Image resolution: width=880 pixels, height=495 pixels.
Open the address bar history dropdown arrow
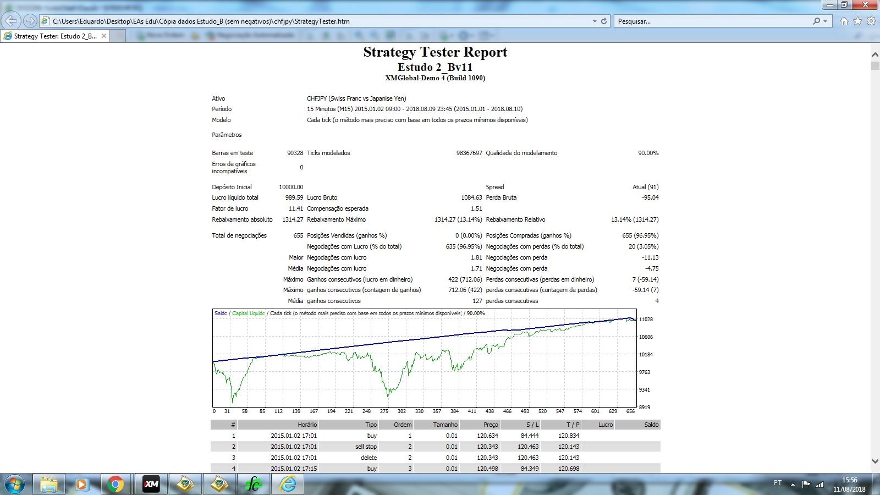pos(595,21)
